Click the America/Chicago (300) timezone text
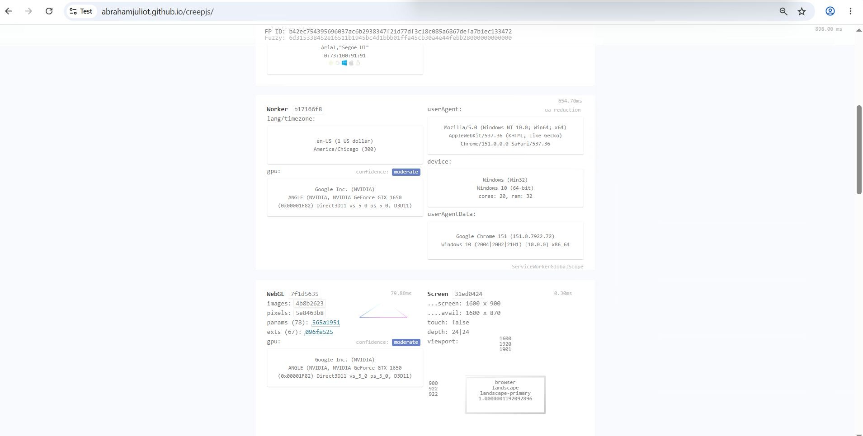The image size is (863, 436). pos(345,149)
